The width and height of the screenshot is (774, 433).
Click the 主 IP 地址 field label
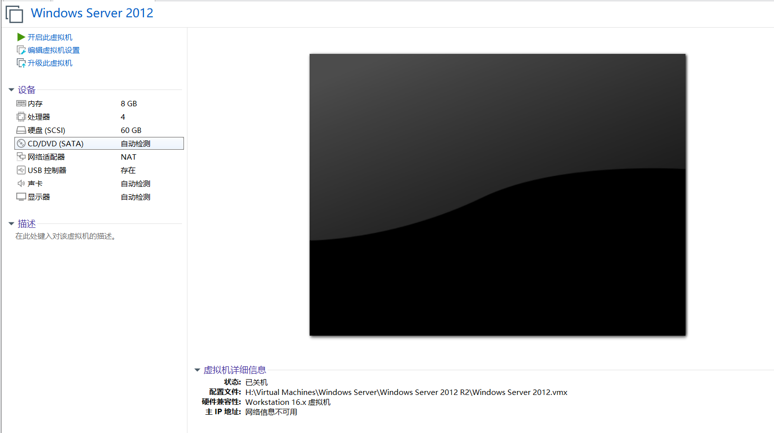(223, 412)
